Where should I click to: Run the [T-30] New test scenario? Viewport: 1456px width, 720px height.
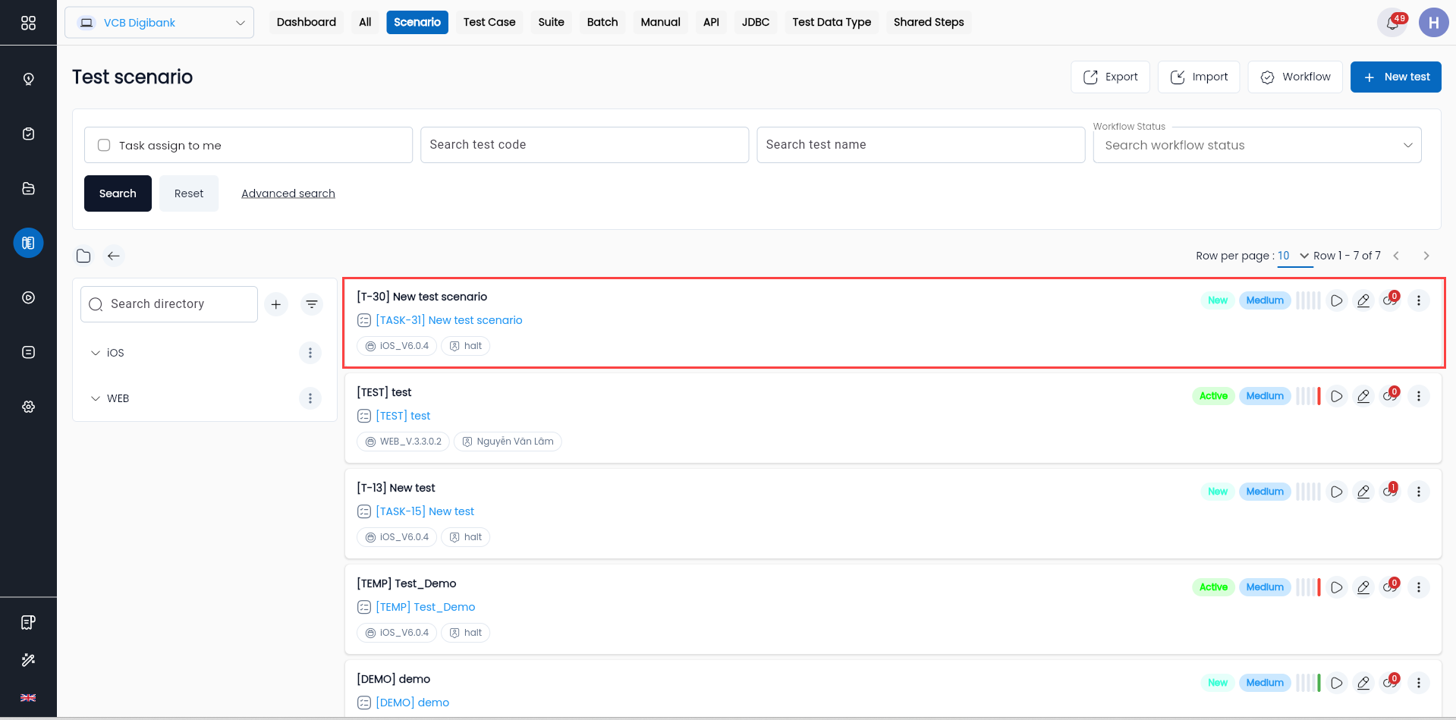(1337, 300)
